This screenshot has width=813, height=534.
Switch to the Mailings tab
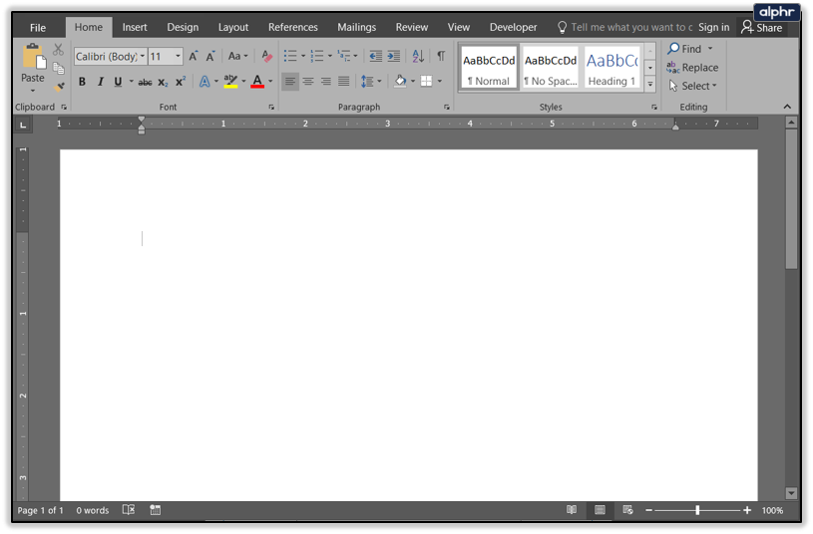click(357, 27)
